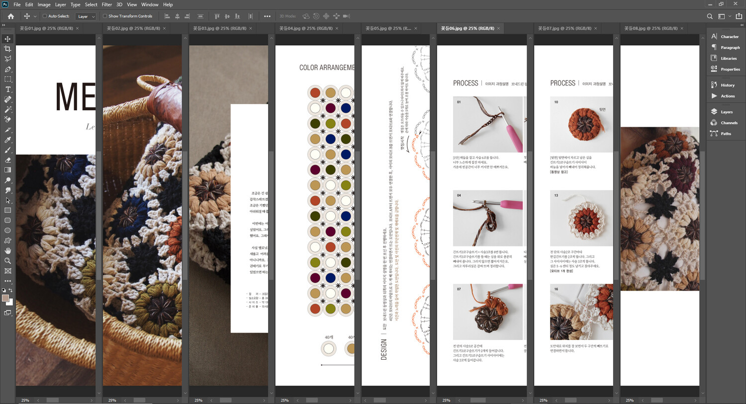This screenshot has width=746, height=404.
Task: Switch to the 꽃들04.jpg document tab
Action: pyautogui.click(x=305, y=28)
